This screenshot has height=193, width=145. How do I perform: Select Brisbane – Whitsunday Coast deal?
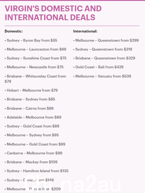[x=35, y=79]
